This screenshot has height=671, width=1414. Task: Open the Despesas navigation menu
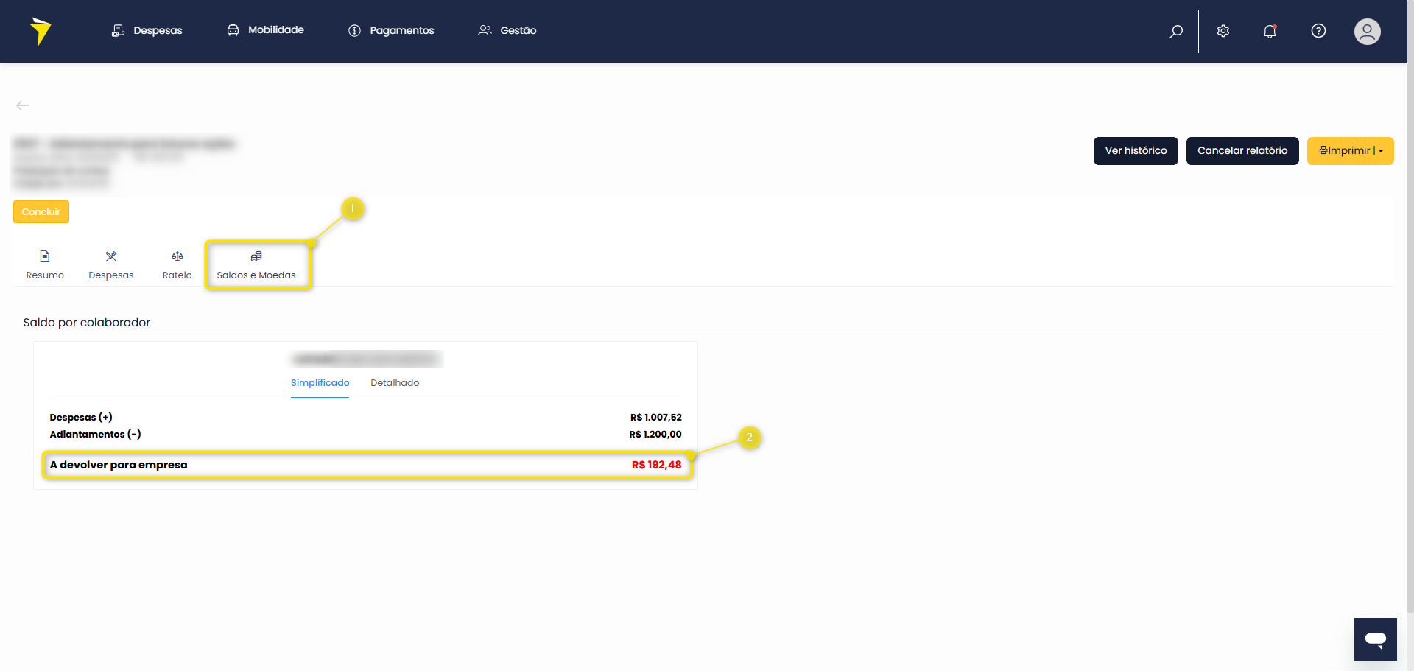(x=147, y=30)
